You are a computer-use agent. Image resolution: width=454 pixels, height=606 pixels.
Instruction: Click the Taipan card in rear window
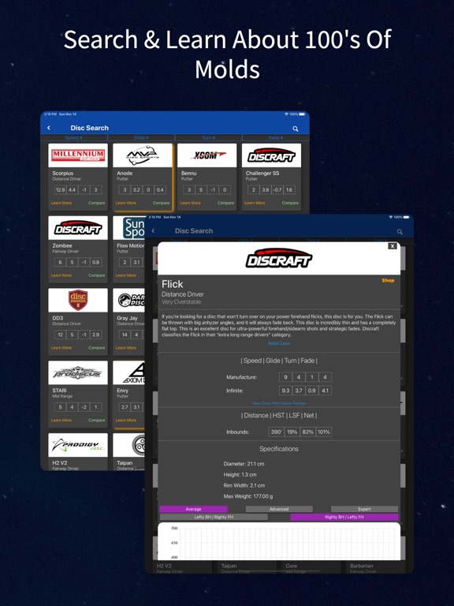(128, 451)
